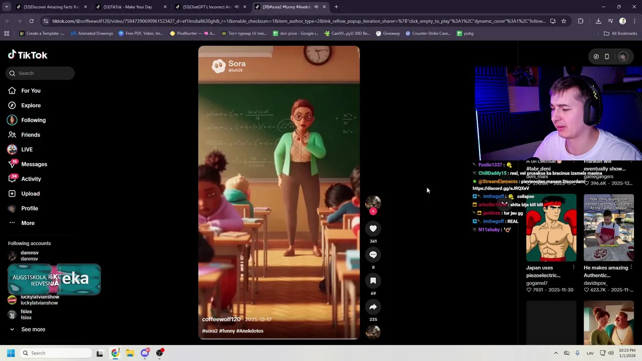The width and height of the screenshot is (642, 361).
Task: Open Activity notifications
Action: (31, 179)
